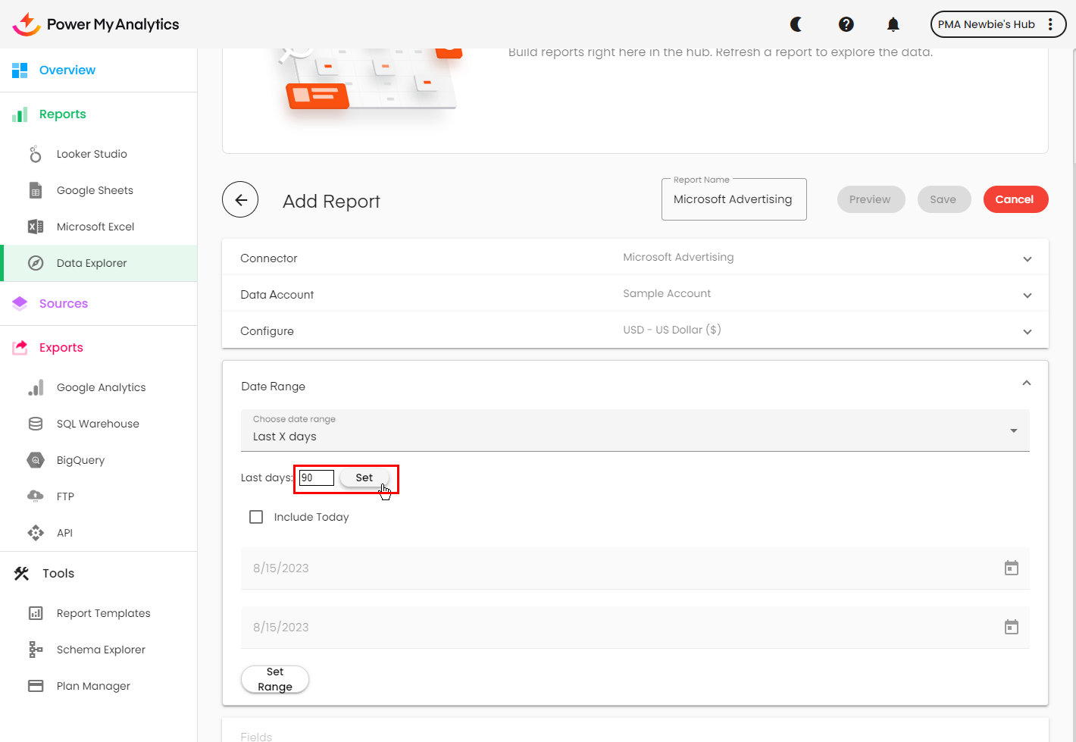The image size is (1076, 742).
Task: Open the help question mark icon
Action: coord(846,24)
